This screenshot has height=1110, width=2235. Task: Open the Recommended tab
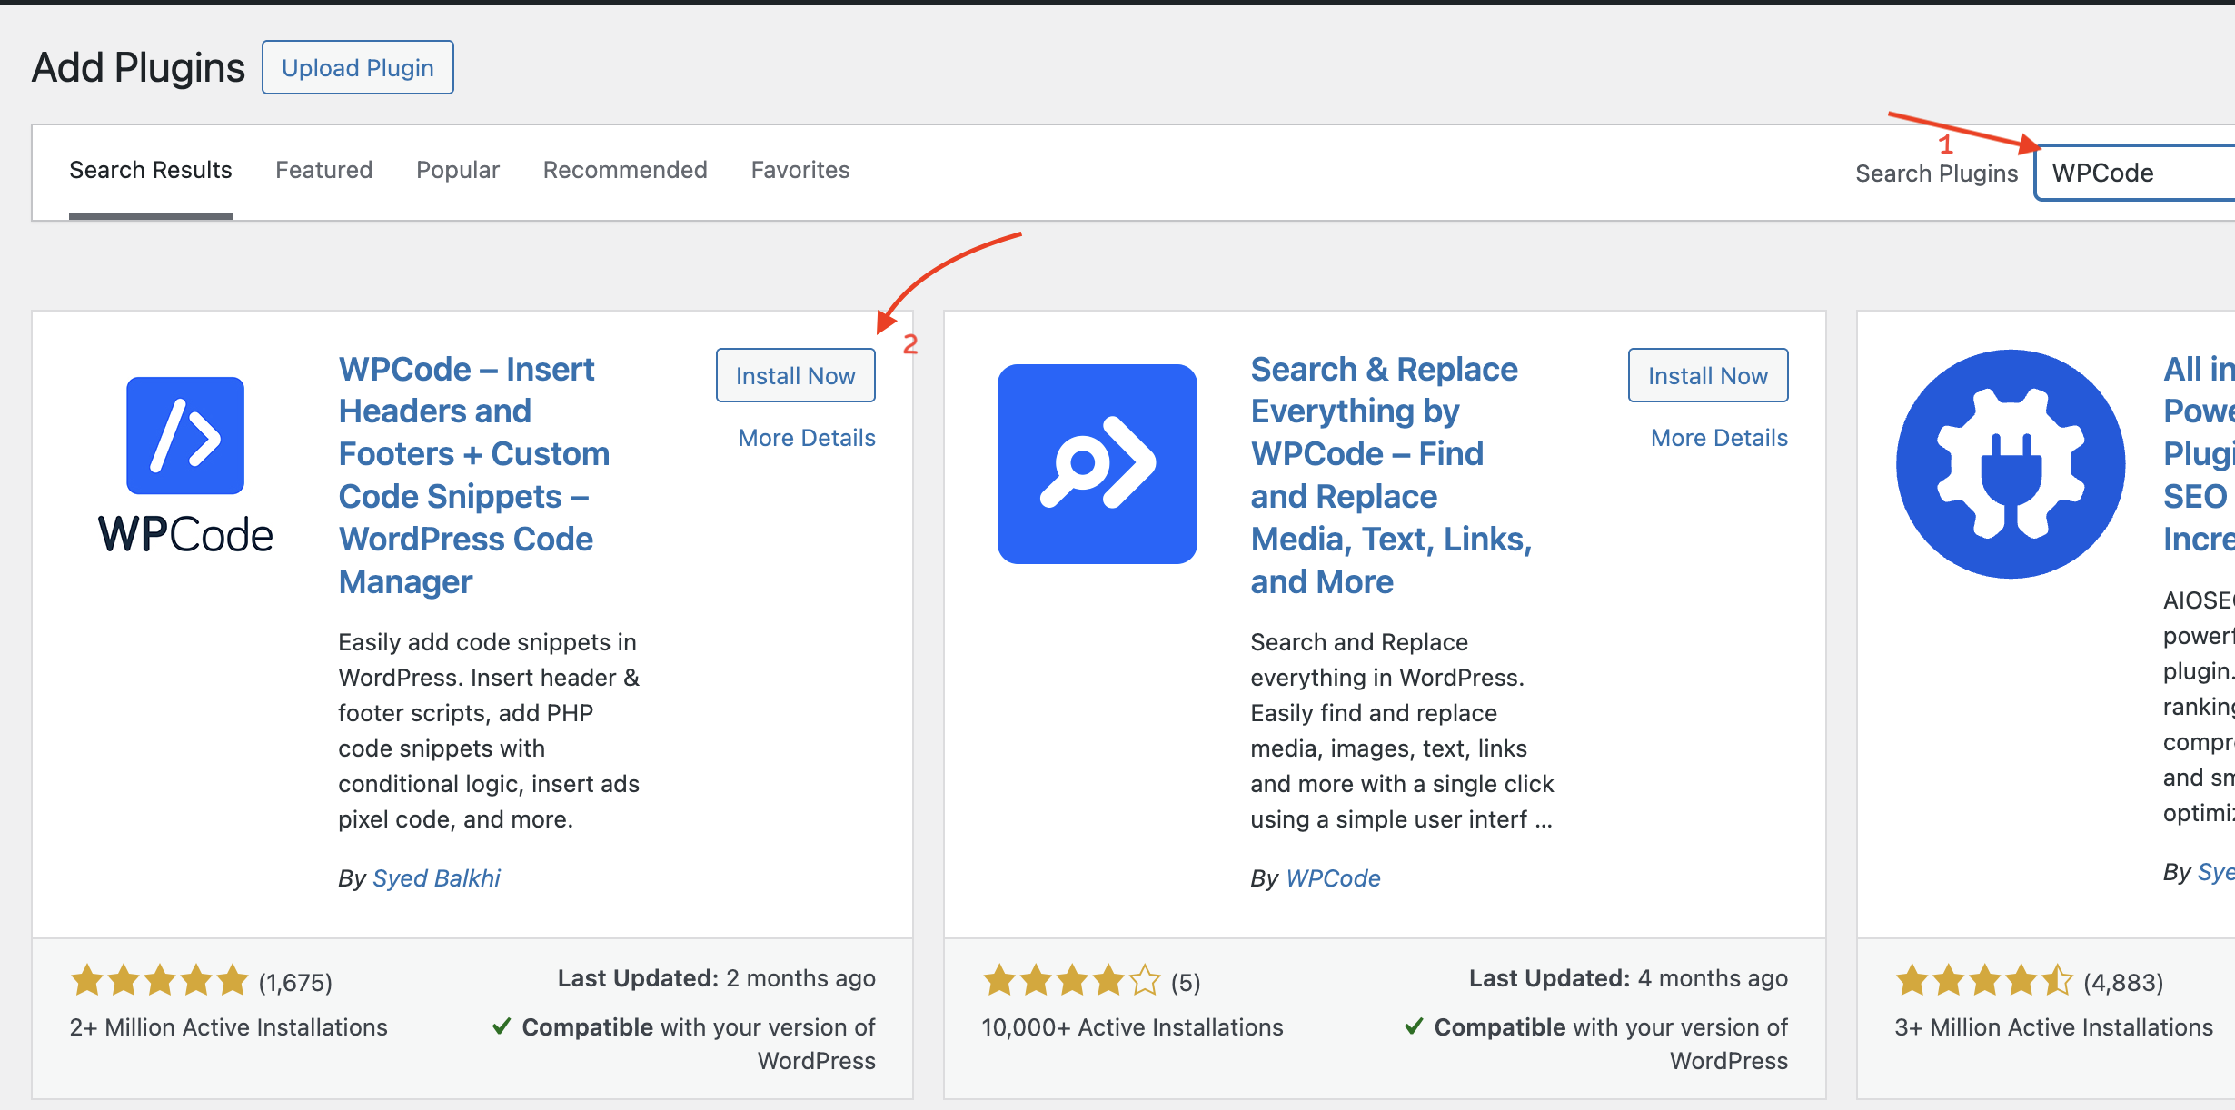point(625,170)
